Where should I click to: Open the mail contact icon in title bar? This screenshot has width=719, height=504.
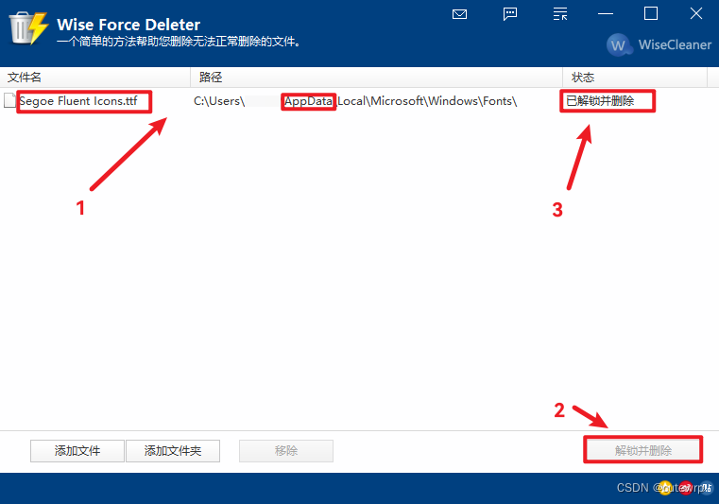point(459,14)
